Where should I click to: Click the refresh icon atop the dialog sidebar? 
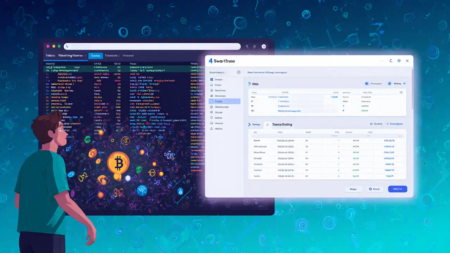[239, 72]
